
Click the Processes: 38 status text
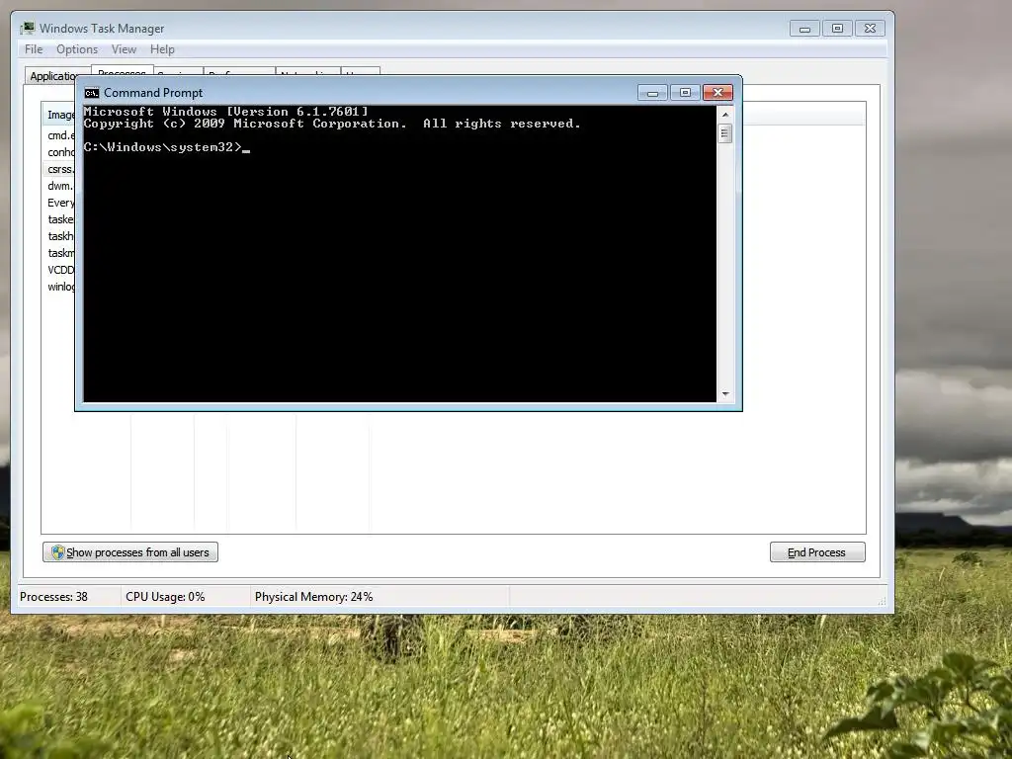click(53, 597)
